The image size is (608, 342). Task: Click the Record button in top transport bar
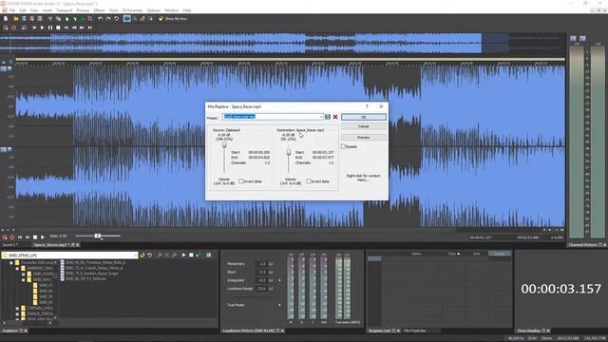13,28
